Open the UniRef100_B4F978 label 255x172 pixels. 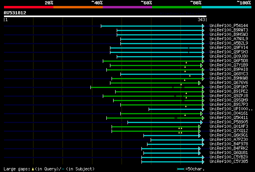click(229, 144)
